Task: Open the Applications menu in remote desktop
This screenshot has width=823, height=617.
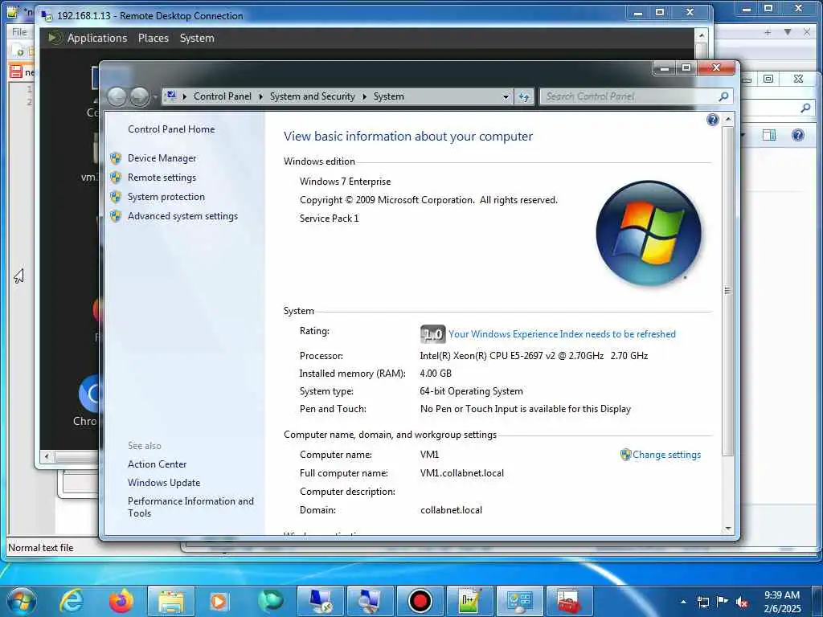Action: pyautogui.click(x=97, y=39)
